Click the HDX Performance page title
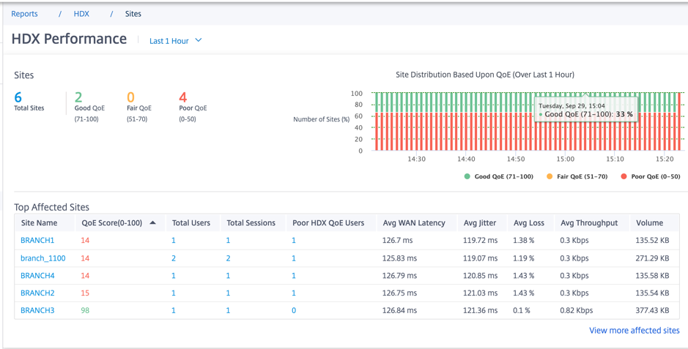 click(69, 39)
